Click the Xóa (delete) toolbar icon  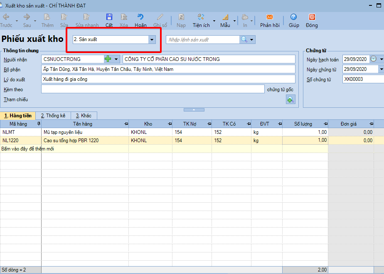point(124,17)
